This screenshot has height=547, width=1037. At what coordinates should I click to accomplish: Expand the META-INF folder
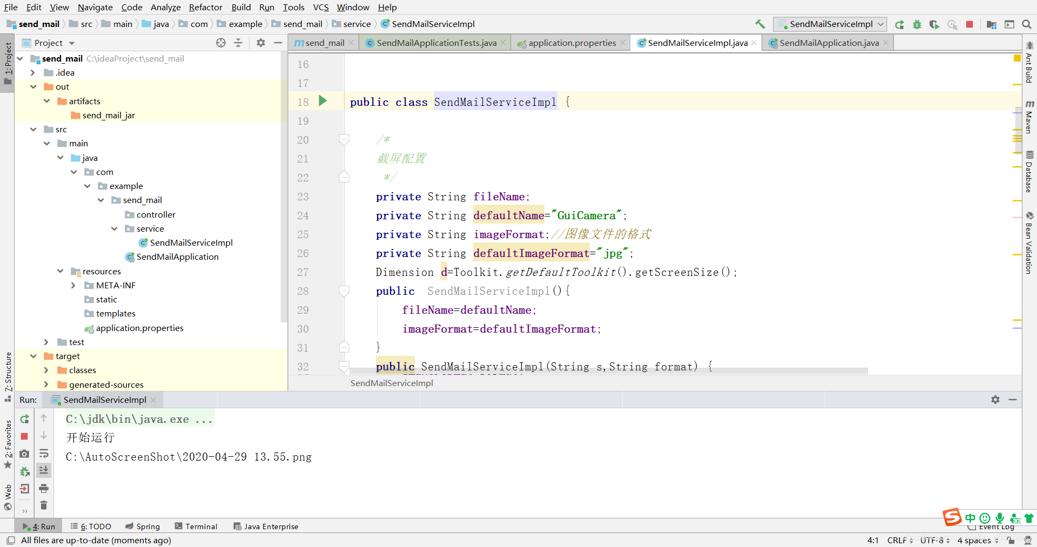(x=73, y=285)
